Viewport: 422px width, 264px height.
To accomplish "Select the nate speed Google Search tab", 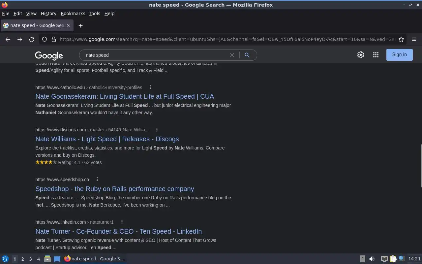I will [37, 25].
